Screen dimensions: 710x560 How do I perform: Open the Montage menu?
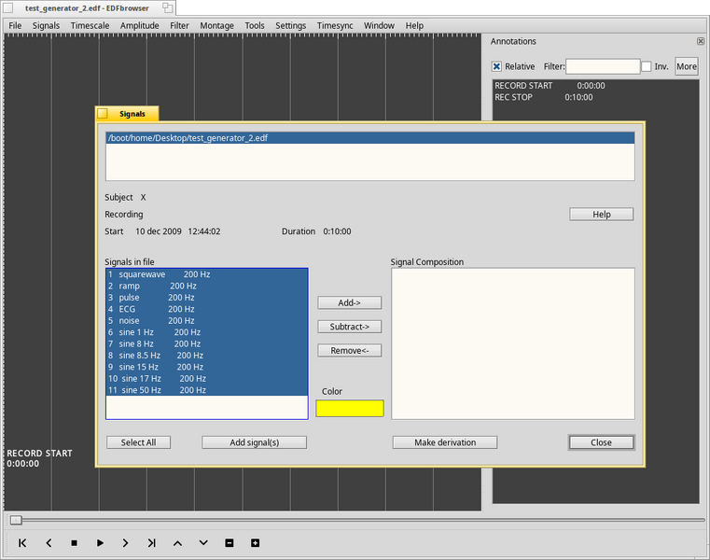click(x=216, y=26)
